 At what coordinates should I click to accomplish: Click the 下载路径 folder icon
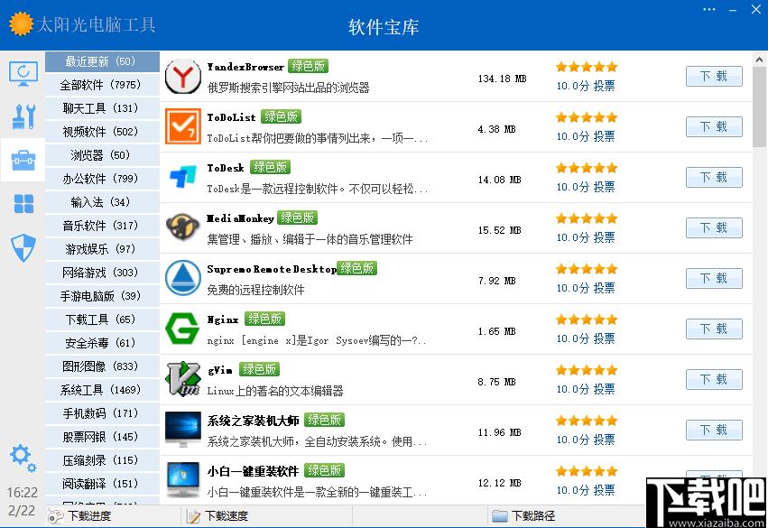click(500, 515)
